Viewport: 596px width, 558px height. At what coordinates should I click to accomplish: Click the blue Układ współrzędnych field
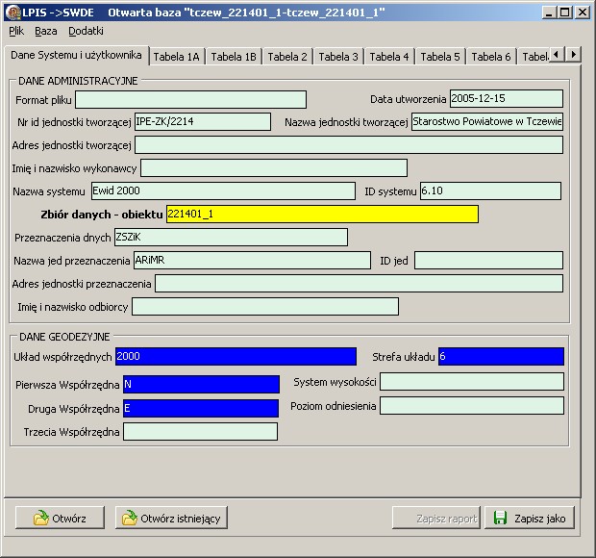tap(236, 356)
